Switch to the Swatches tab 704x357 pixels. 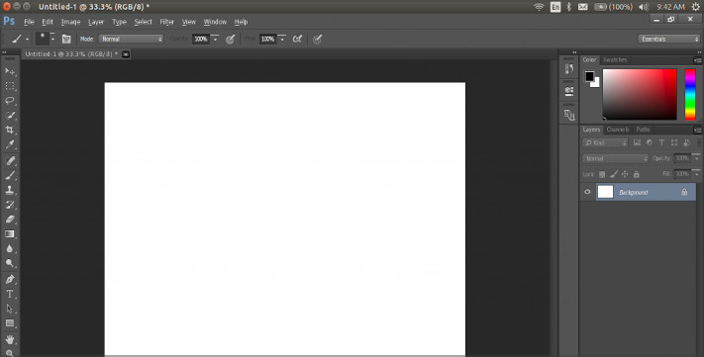coord(615,59)
